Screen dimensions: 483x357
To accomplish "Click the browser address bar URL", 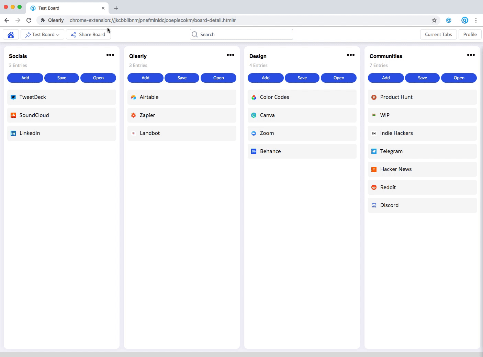I will tap(153, 20).
